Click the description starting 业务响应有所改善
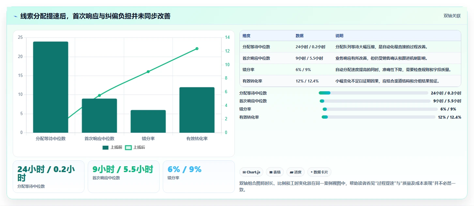This screenshot has height=206, width=474. click(x=381, y=58)
